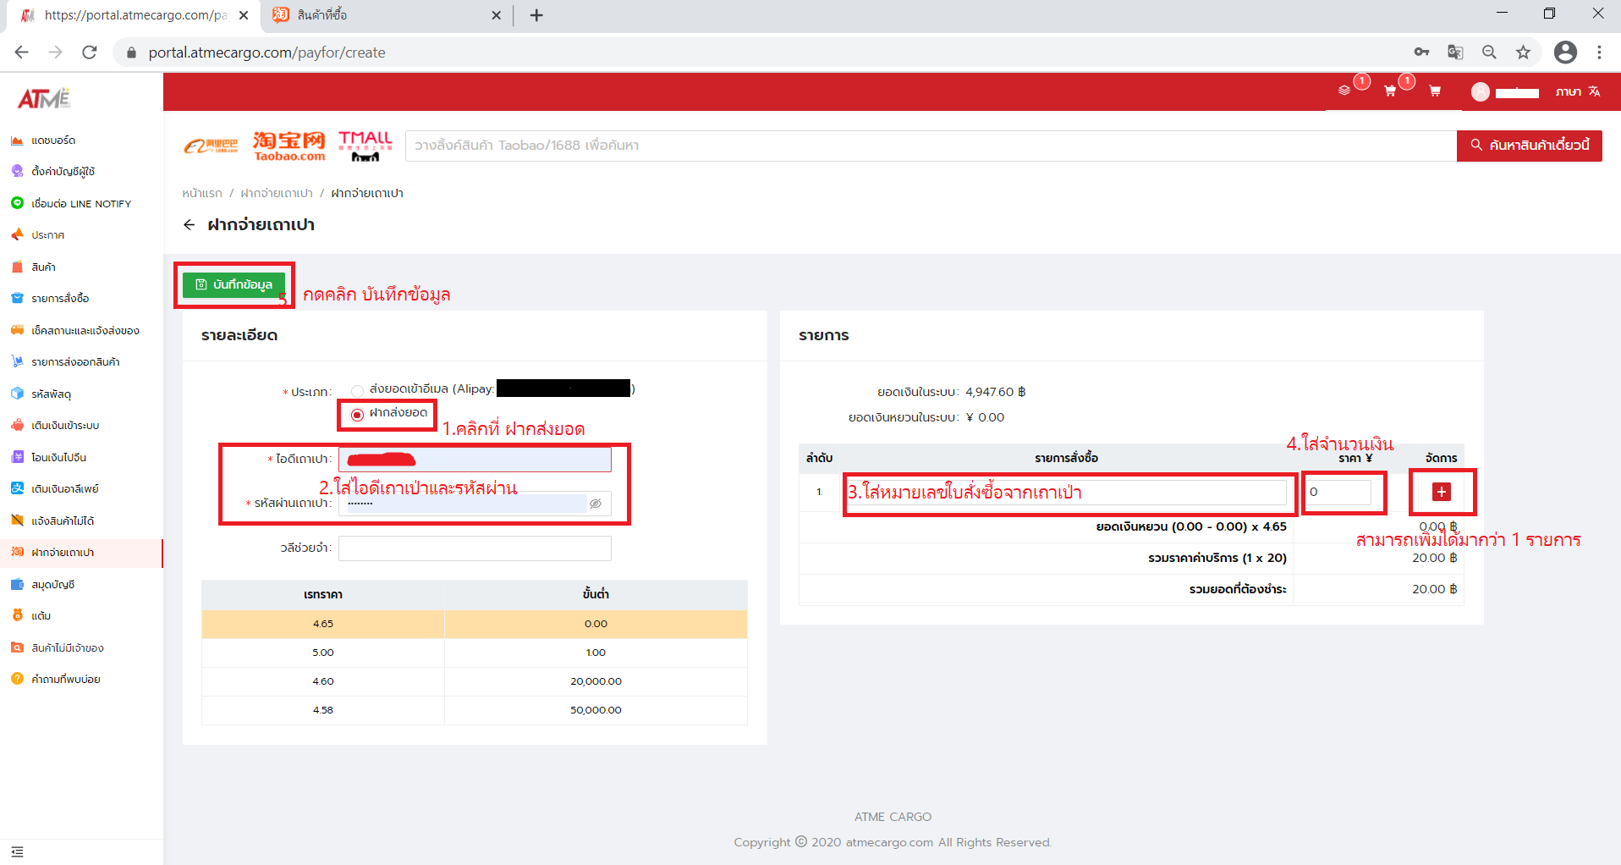Click the red search button in header

tap(1529, 146)
